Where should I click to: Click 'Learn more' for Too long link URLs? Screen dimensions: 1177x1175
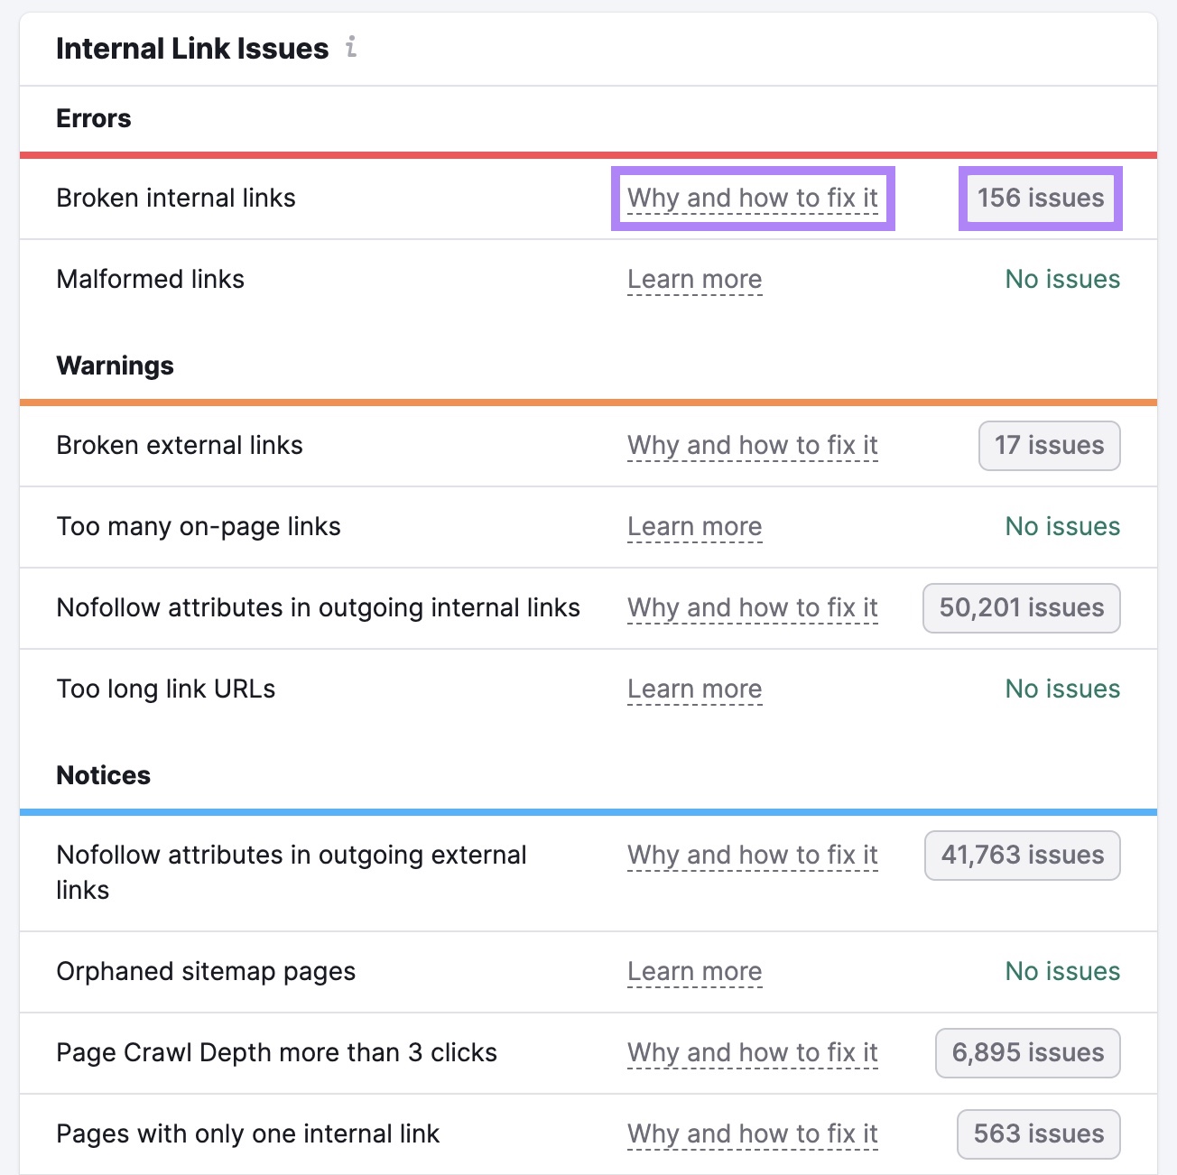695,689
